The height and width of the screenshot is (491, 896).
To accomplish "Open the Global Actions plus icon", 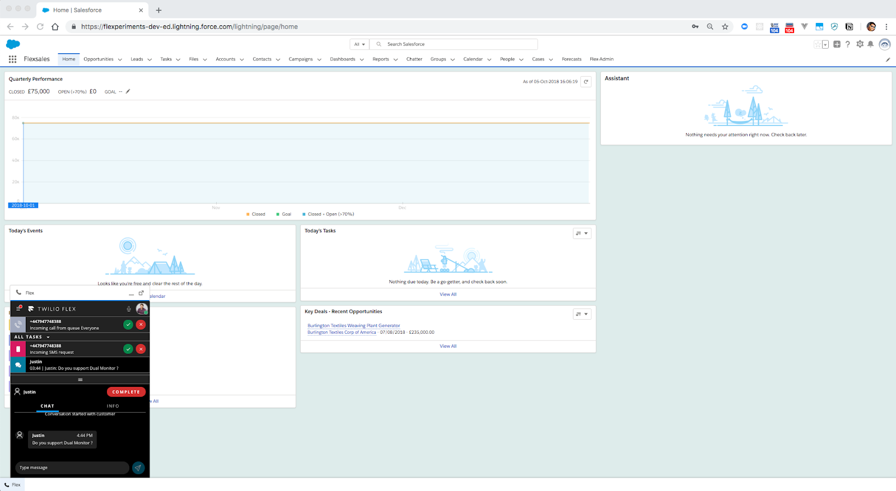I will 837,44.
